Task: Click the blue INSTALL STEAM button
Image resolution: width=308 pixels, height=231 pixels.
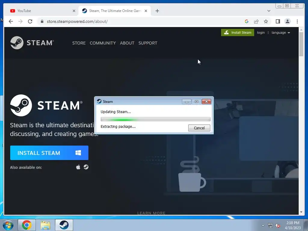Action: [x=49, y=153]
